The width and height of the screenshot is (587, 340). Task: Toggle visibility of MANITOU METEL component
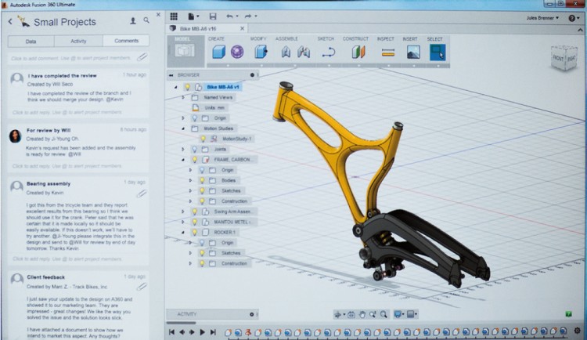point(193,222)
